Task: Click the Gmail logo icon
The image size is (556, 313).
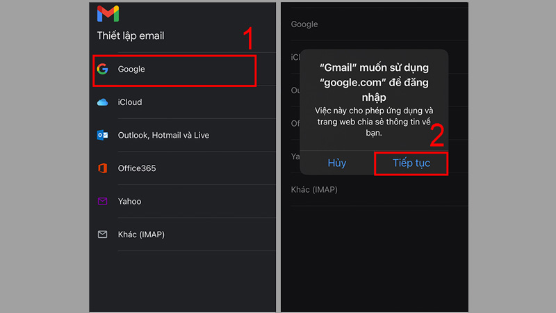Action: click(x=108, y=14)
